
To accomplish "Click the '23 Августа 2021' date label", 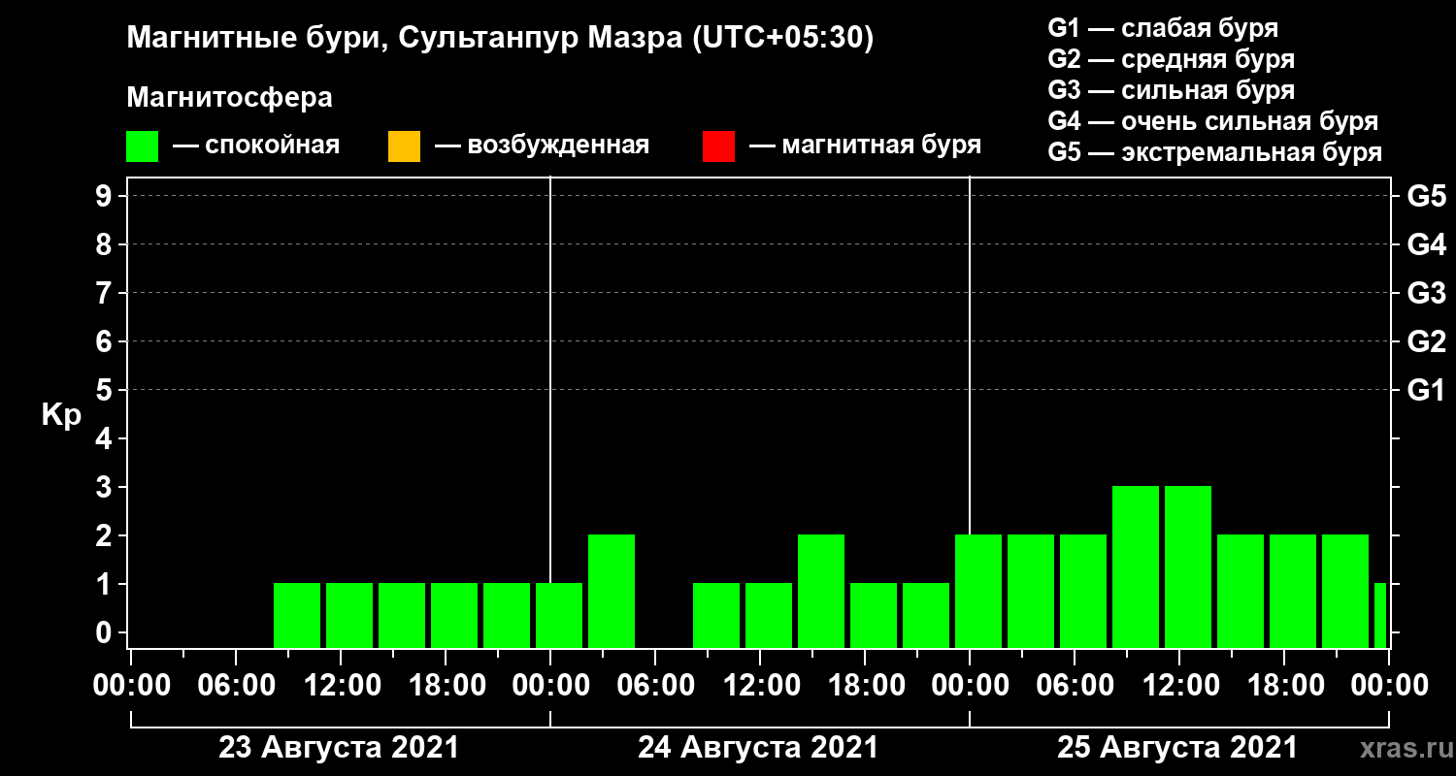I will click(x=339, y=748).
